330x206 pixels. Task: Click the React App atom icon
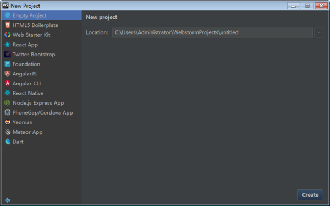(8, 45)
